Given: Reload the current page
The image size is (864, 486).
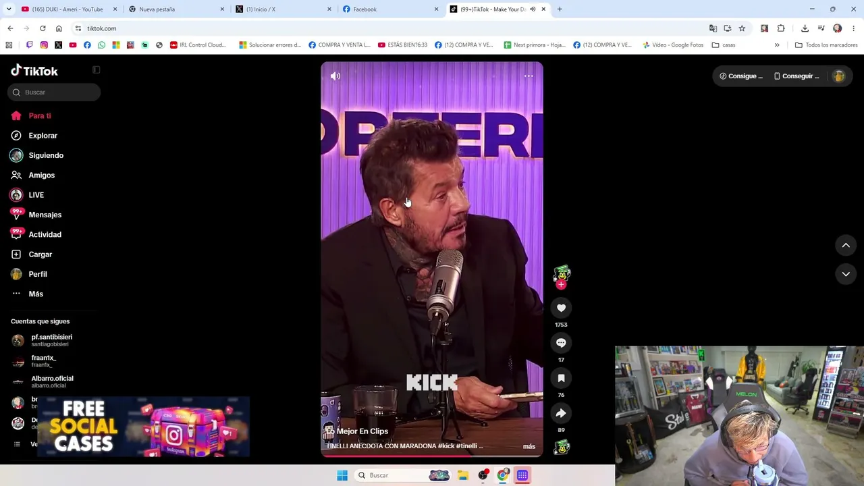Looking at the screenshot, I should point(43,28).
